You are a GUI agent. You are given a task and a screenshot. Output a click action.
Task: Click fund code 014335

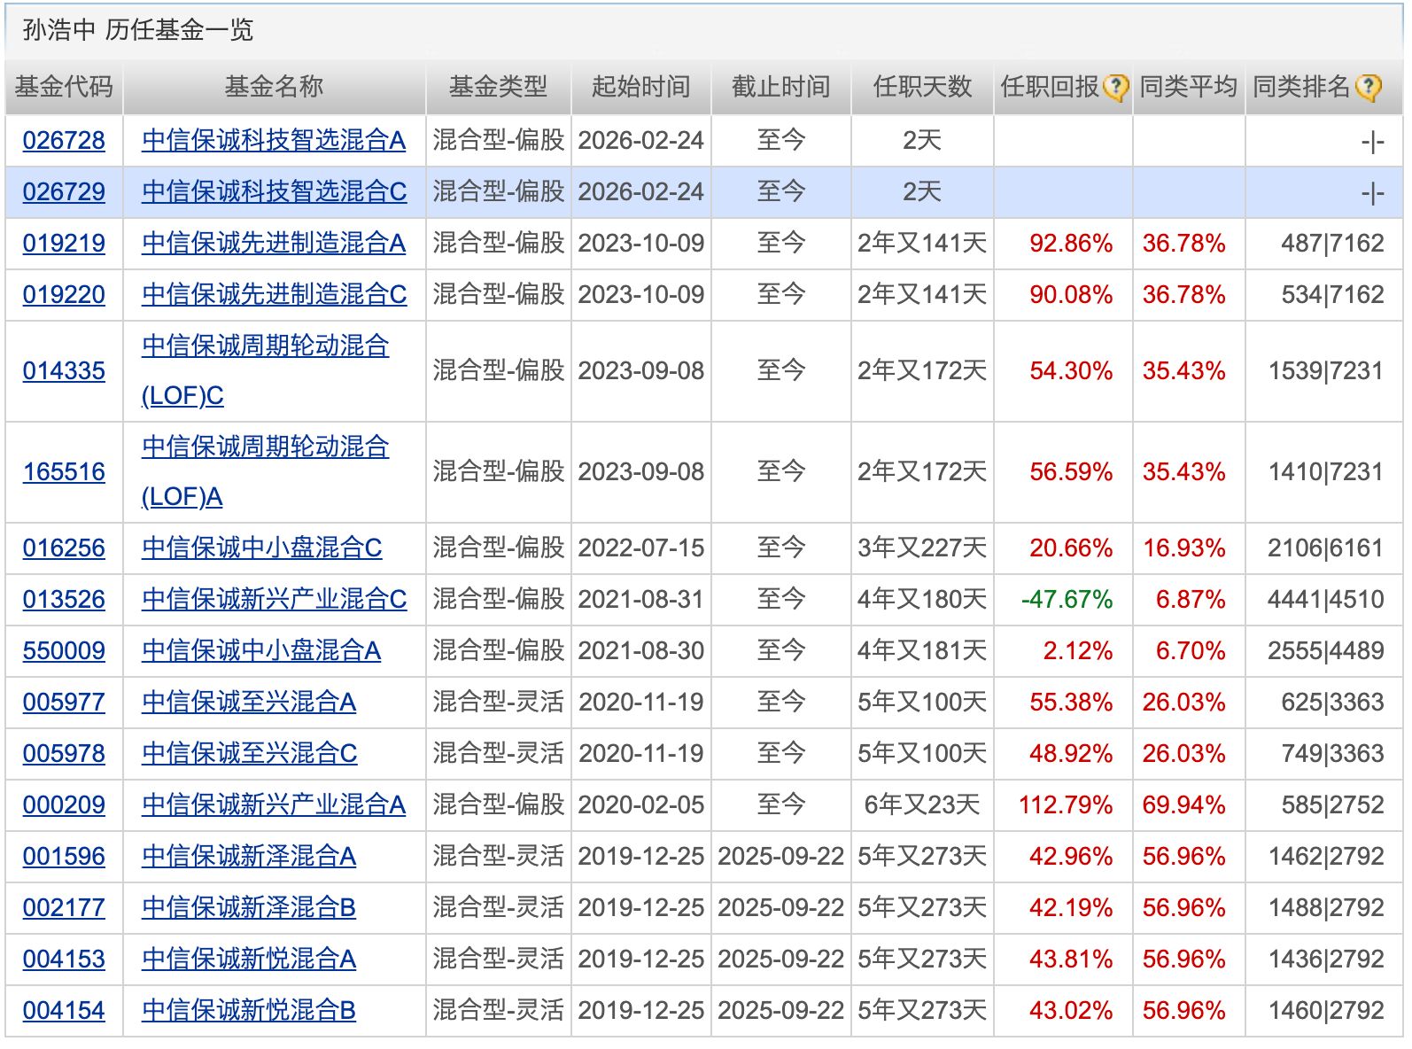(64, 371)
